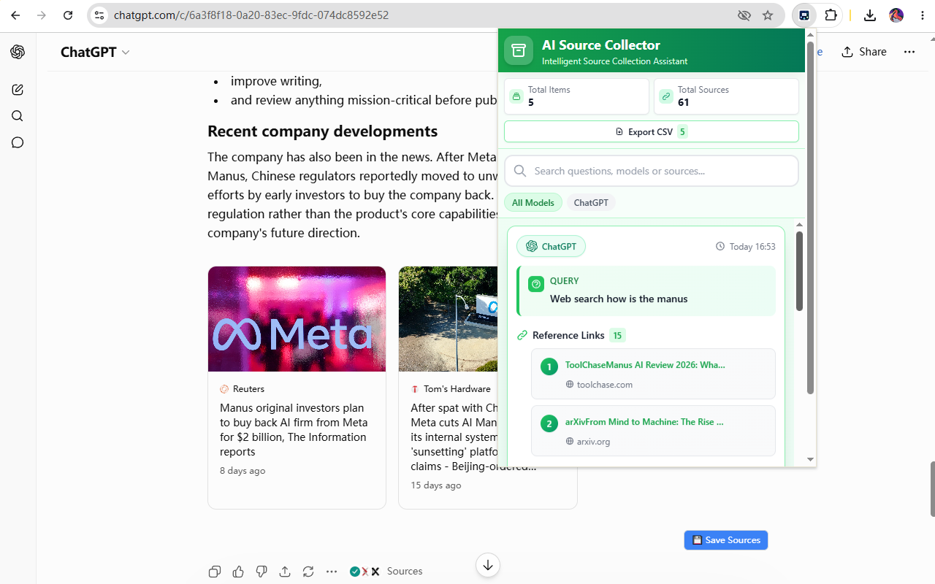Click the share icon under the response

pos(285,572)
